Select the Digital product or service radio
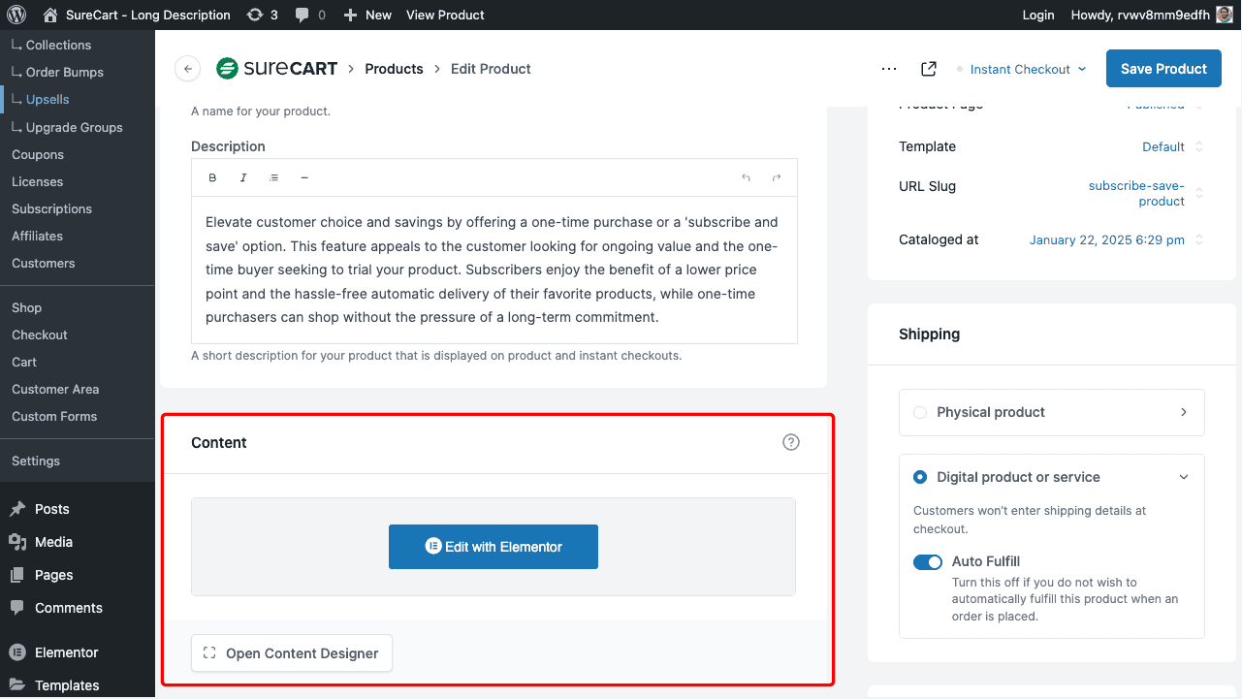1242x699 pixels. tap(919, 477)
